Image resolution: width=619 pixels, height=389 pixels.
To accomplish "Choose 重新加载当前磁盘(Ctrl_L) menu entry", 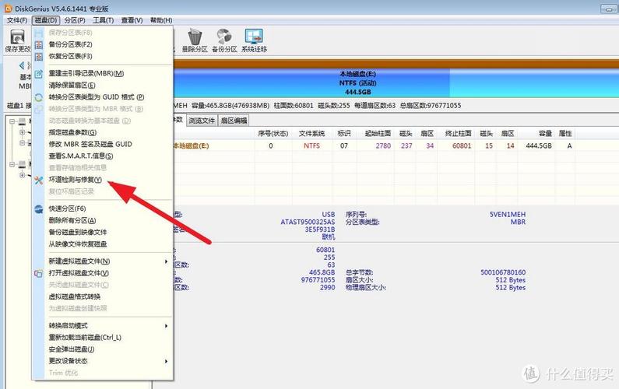I will pyautogui.click(x=85, y=338).
